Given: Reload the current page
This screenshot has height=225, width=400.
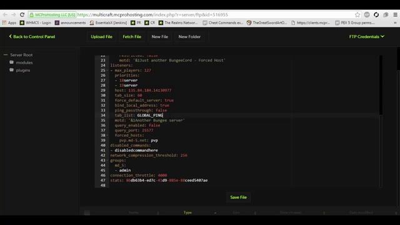Looking at the screenshot, I should (22, 15).
